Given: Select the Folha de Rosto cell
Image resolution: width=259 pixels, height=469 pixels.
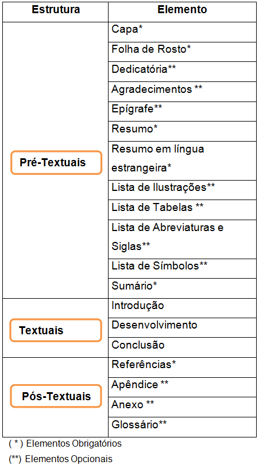Looking at the screenshot, I should click(183, 52).
